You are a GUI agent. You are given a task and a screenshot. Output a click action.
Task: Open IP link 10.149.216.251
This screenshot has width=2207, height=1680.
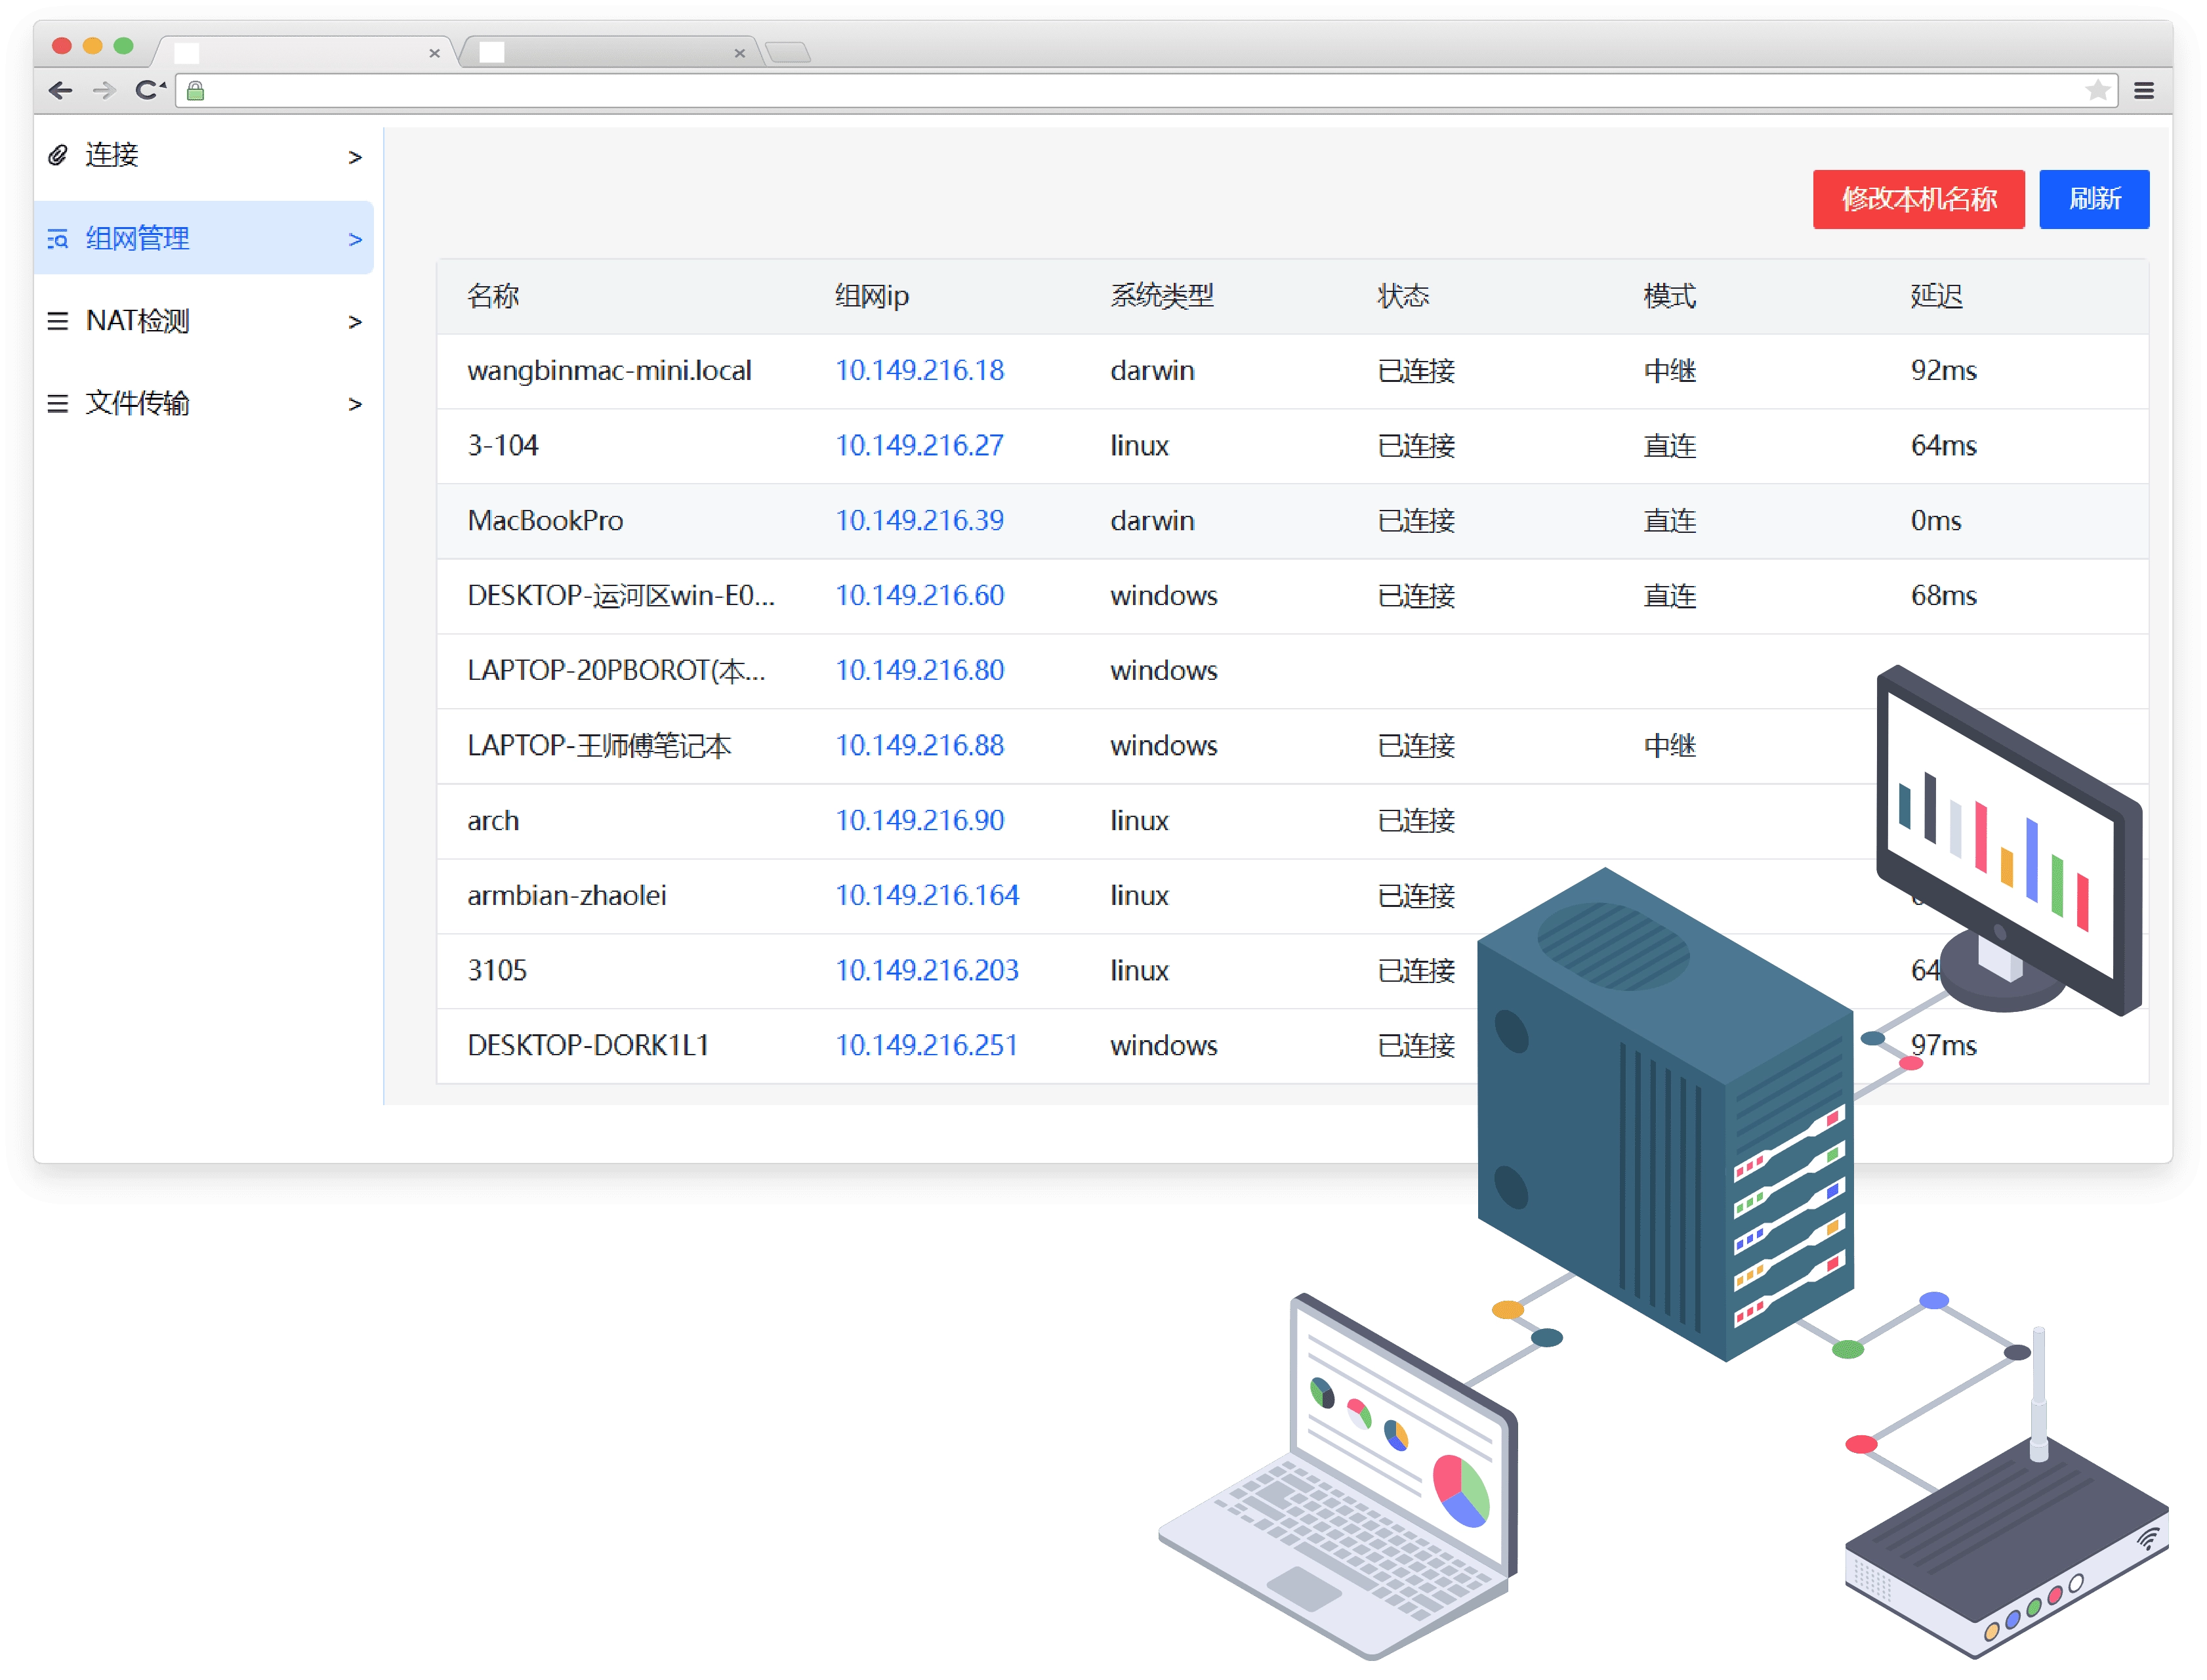[926, 1046]
